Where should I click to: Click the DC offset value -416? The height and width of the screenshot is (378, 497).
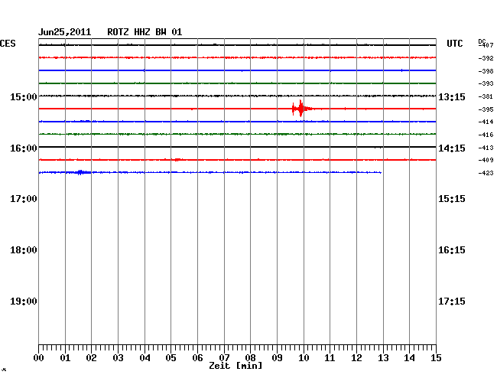click(x=486, y=135)
